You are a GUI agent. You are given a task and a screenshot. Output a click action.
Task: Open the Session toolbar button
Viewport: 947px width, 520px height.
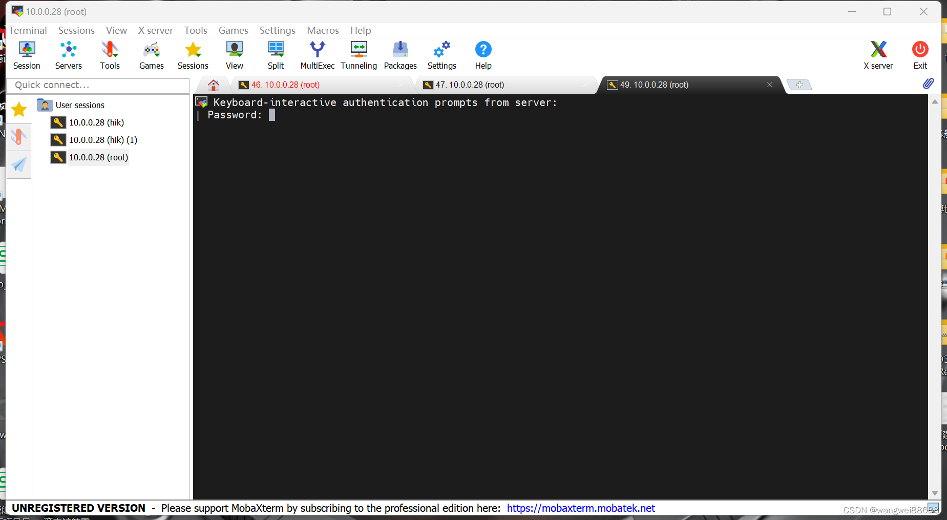27,55
